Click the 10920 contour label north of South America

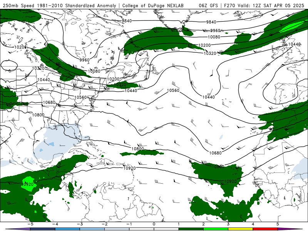point(129,168)
